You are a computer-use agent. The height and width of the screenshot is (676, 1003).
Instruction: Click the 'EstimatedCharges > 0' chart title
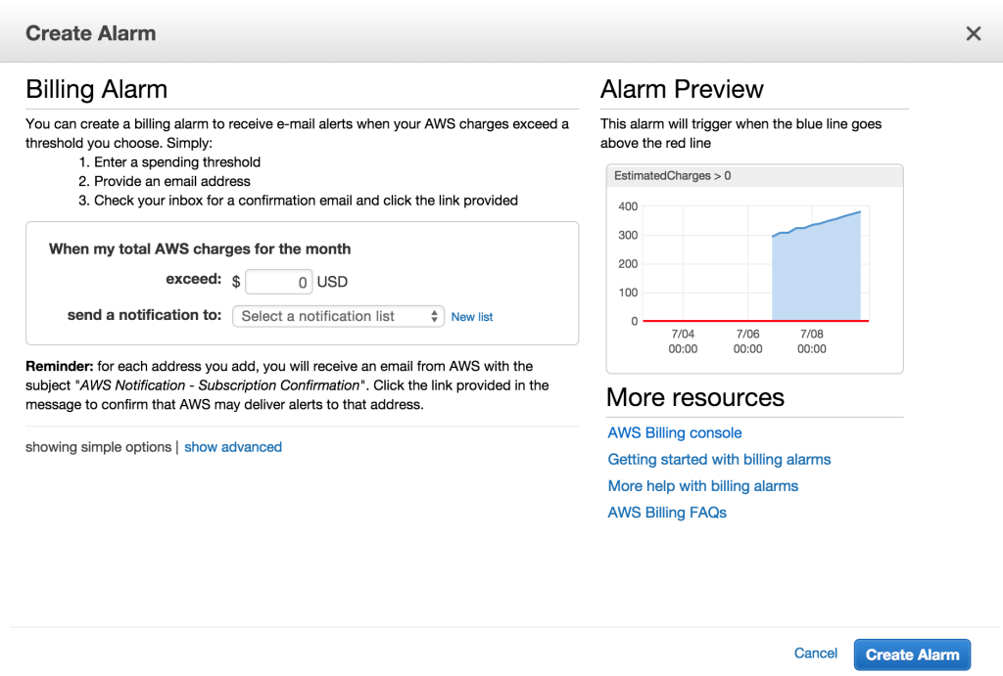672,176
